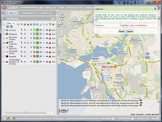Click the pedestrian icon in bottom bar
This screenshot has height=122, width=162.
[x=14, y=118]
